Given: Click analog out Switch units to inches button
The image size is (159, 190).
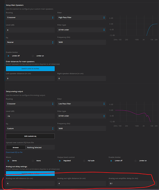Looking at the screenshot, I should coord(30,173).
